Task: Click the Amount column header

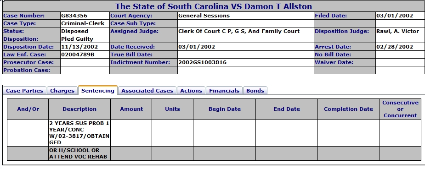Action: tap(131, 109)
